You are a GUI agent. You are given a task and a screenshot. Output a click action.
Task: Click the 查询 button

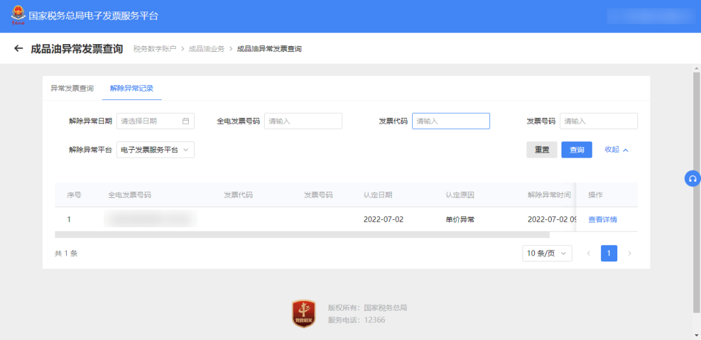(577, 150)
